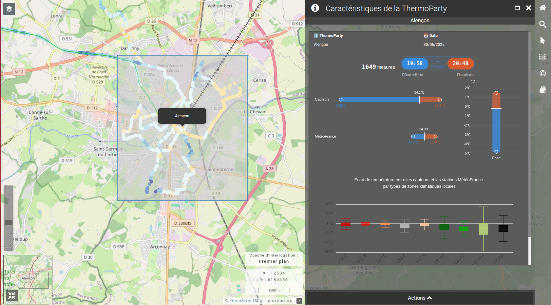Open the search magnifier tool
This screenshot has width=551, height=305.
[543, 24]
